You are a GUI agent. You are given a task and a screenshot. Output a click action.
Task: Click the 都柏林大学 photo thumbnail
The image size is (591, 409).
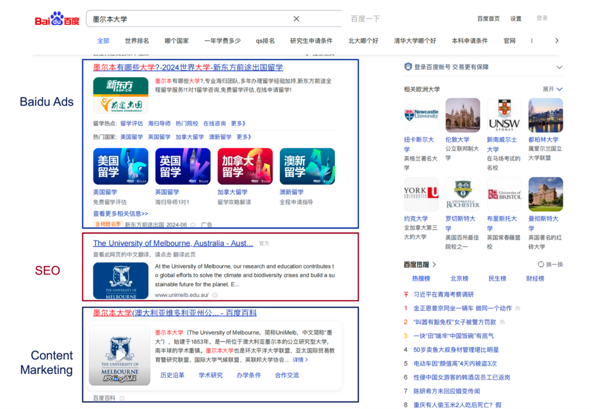pyautogui.click(x=545, y=115)
